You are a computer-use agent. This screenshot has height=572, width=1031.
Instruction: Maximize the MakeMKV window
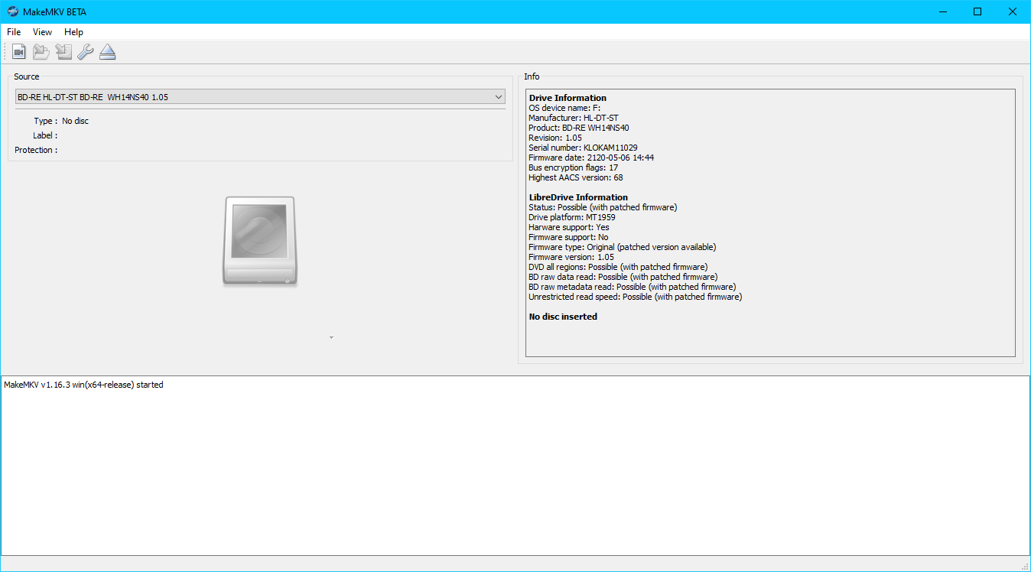(977, 11)
